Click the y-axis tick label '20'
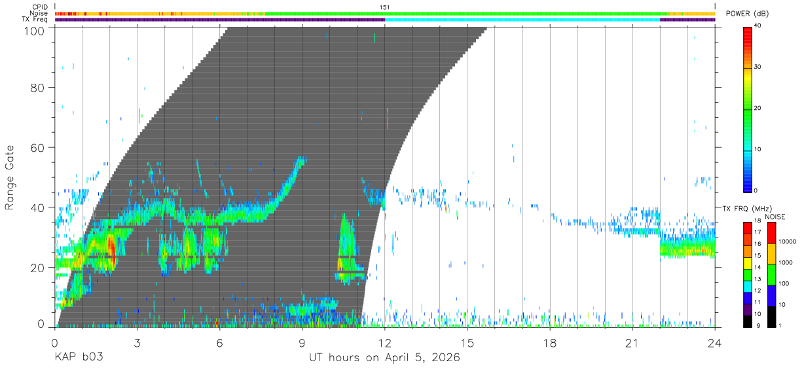Image resolution: width=804 pixels, height=371 pixels. point(38,268)
